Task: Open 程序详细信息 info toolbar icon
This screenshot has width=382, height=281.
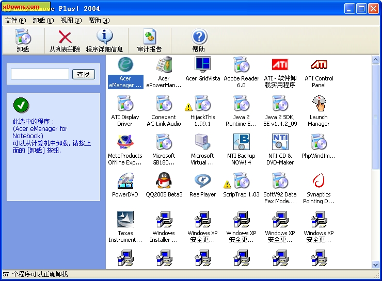Action: 104,37
